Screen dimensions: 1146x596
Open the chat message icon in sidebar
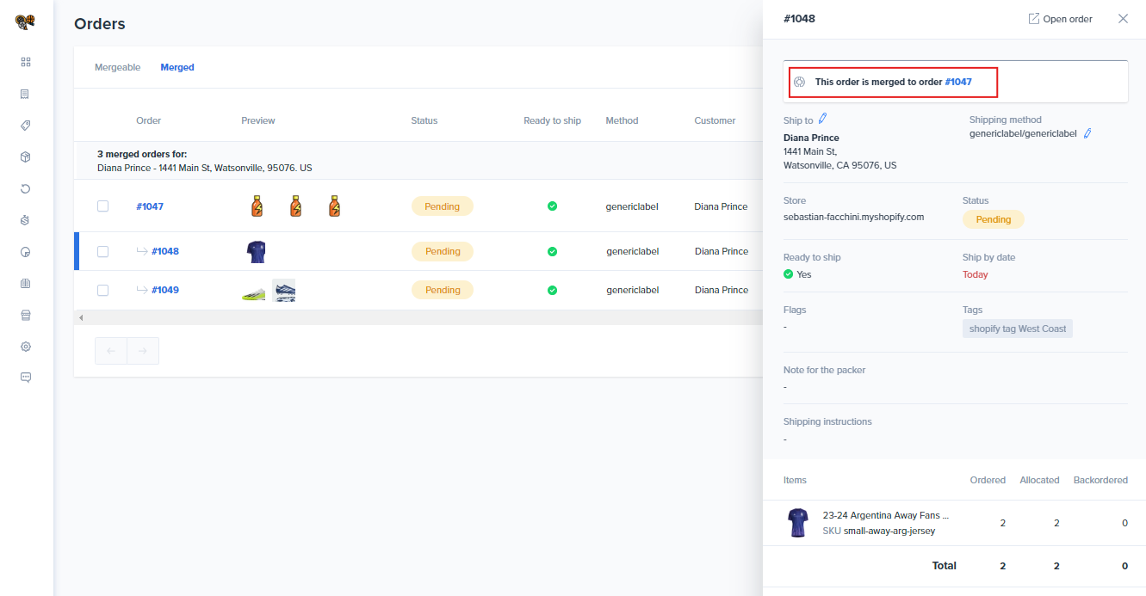coord(26,378)
